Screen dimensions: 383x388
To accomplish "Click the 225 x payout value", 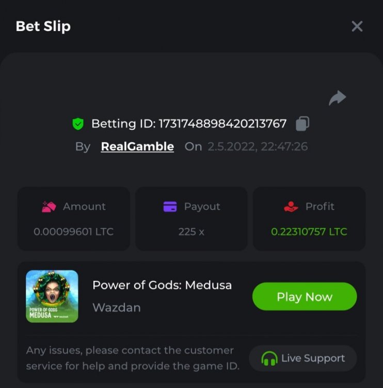I will click(x=191, y=232).
